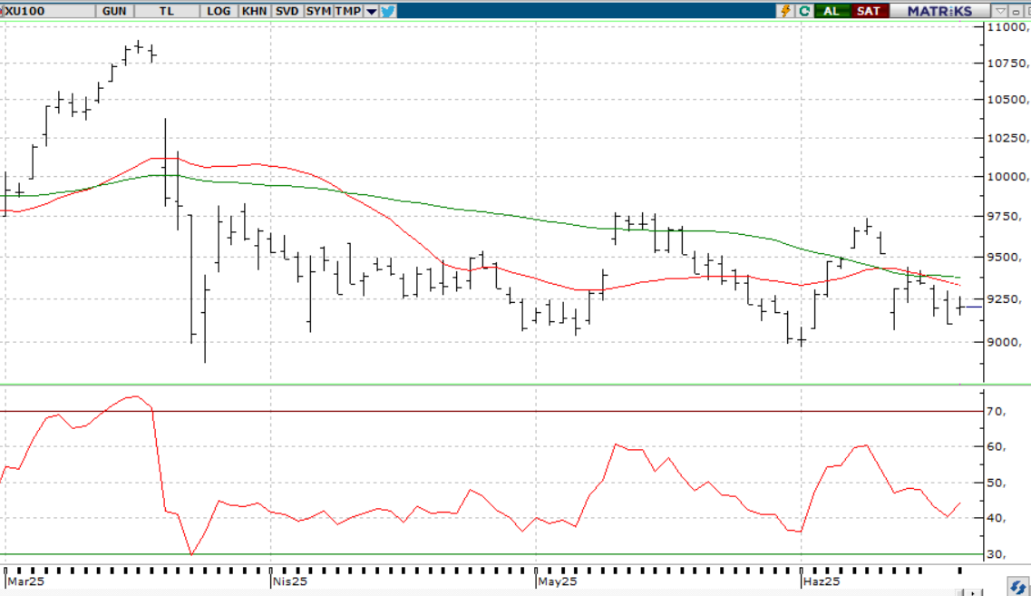Toggle the SYM option
Image resolution: width=1031 pixels, height=596 pixels.
tap(318, 11)
